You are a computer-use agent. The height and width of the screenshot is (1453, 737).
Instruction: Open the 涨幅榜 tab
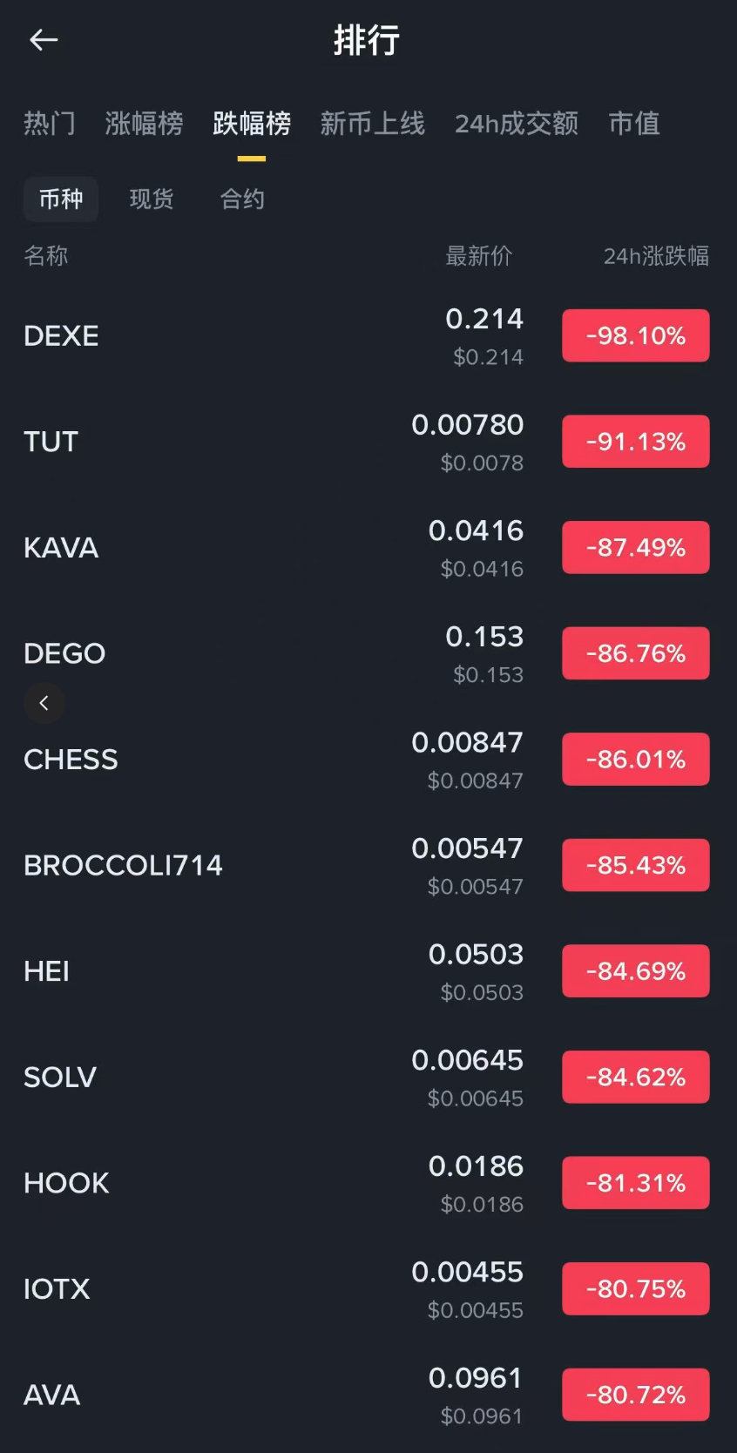click(x=144, y=124)
